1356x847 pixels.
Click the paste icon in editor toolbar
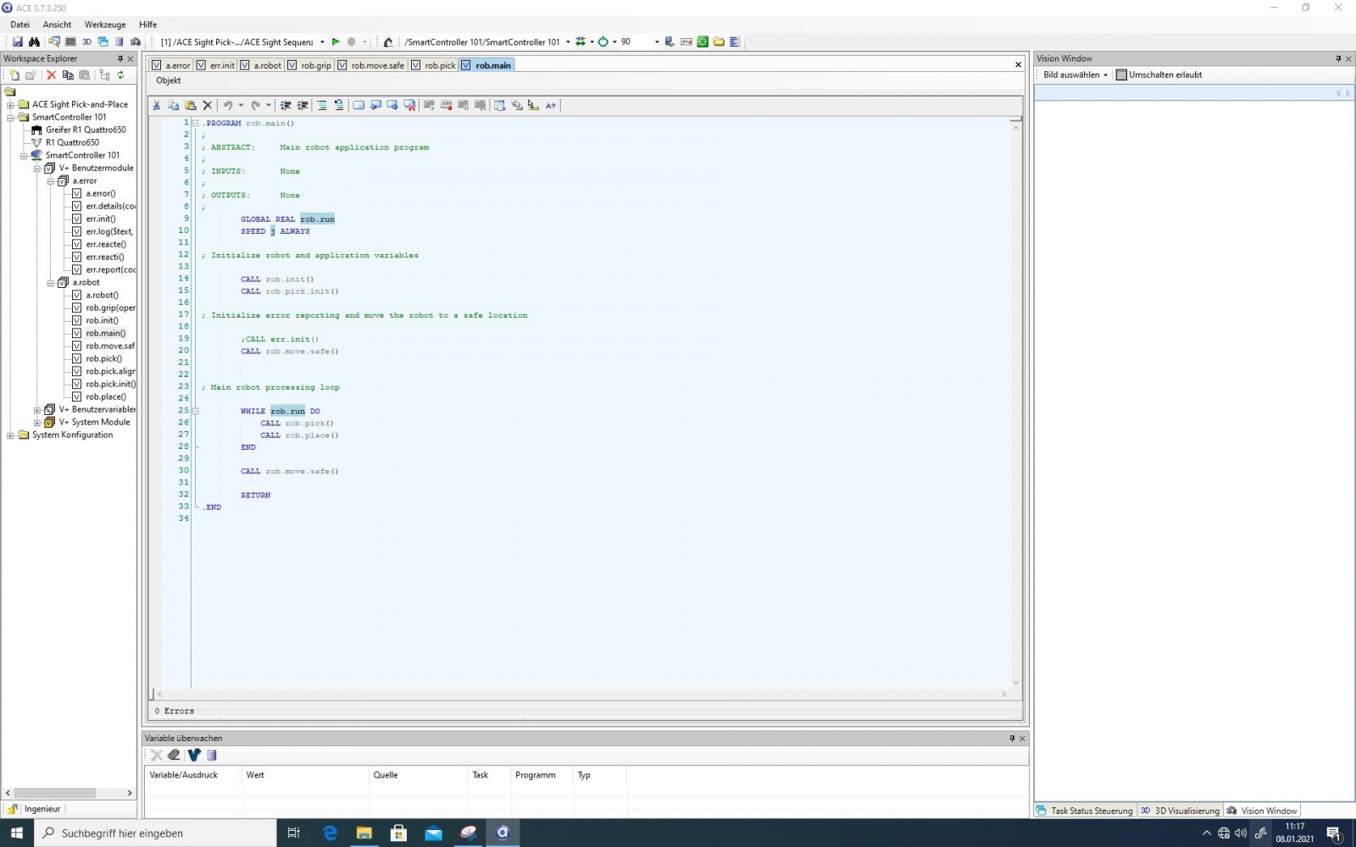pyautogui.click(x=191, y=106)
